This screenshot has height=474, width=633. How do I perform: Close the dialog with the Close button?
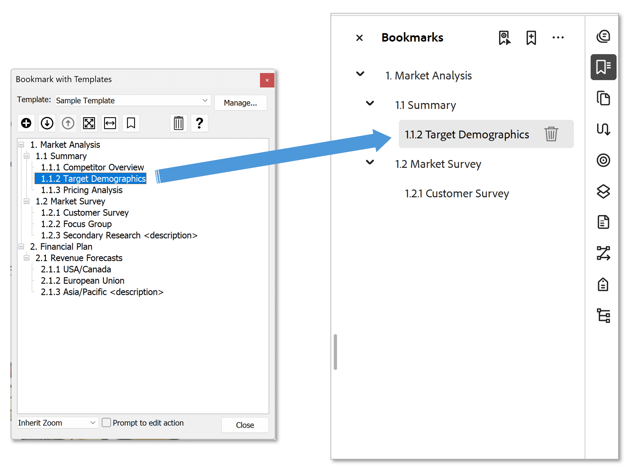pos(245,425)
